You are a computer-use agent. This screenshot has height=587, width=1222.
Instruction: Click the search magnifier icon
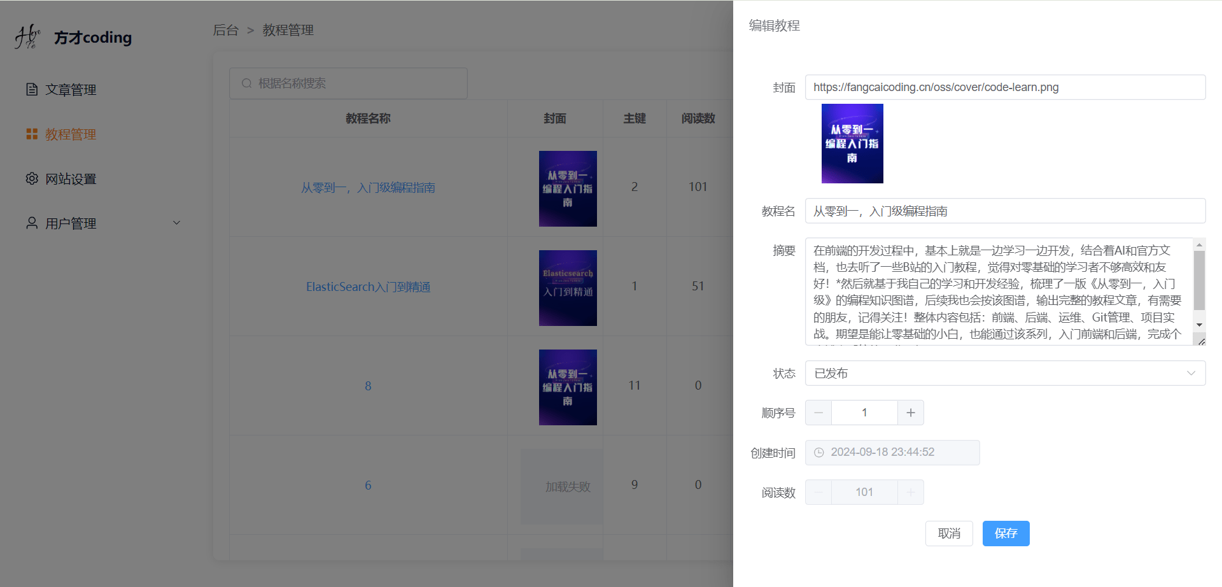tap(247, 83)
